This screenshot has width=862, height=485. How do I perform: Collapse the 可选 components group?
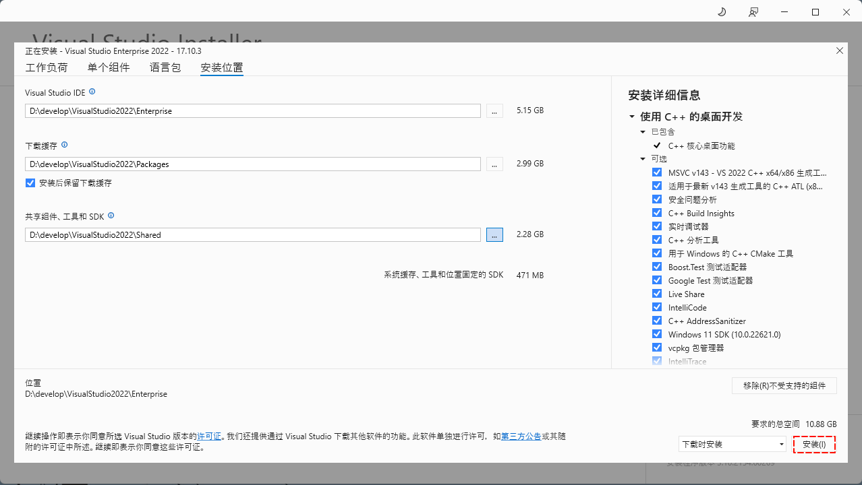point(643,159)
